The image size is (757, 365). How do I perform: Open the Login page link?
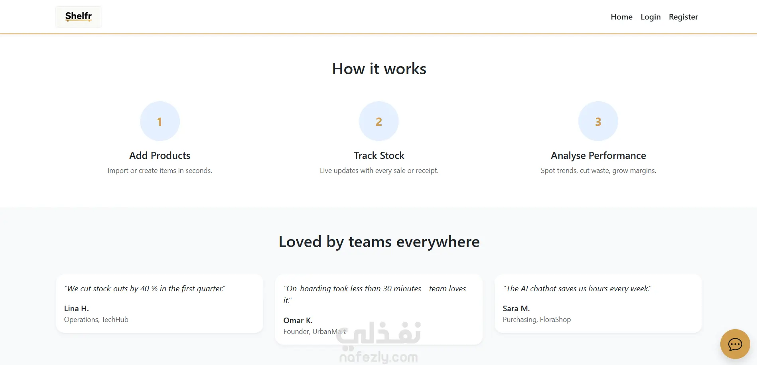click(x=651, y=17)
